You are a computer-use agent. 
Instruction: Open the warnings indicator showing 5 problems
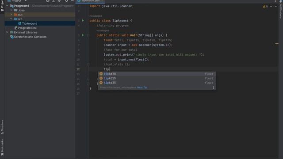pyautogui.click(x=265, y=6)
